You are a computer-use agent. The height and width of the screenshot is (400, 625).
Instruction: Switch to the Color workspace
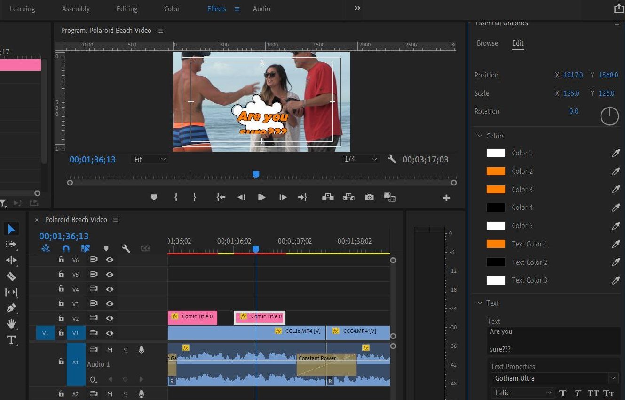(x=172, y=9)
